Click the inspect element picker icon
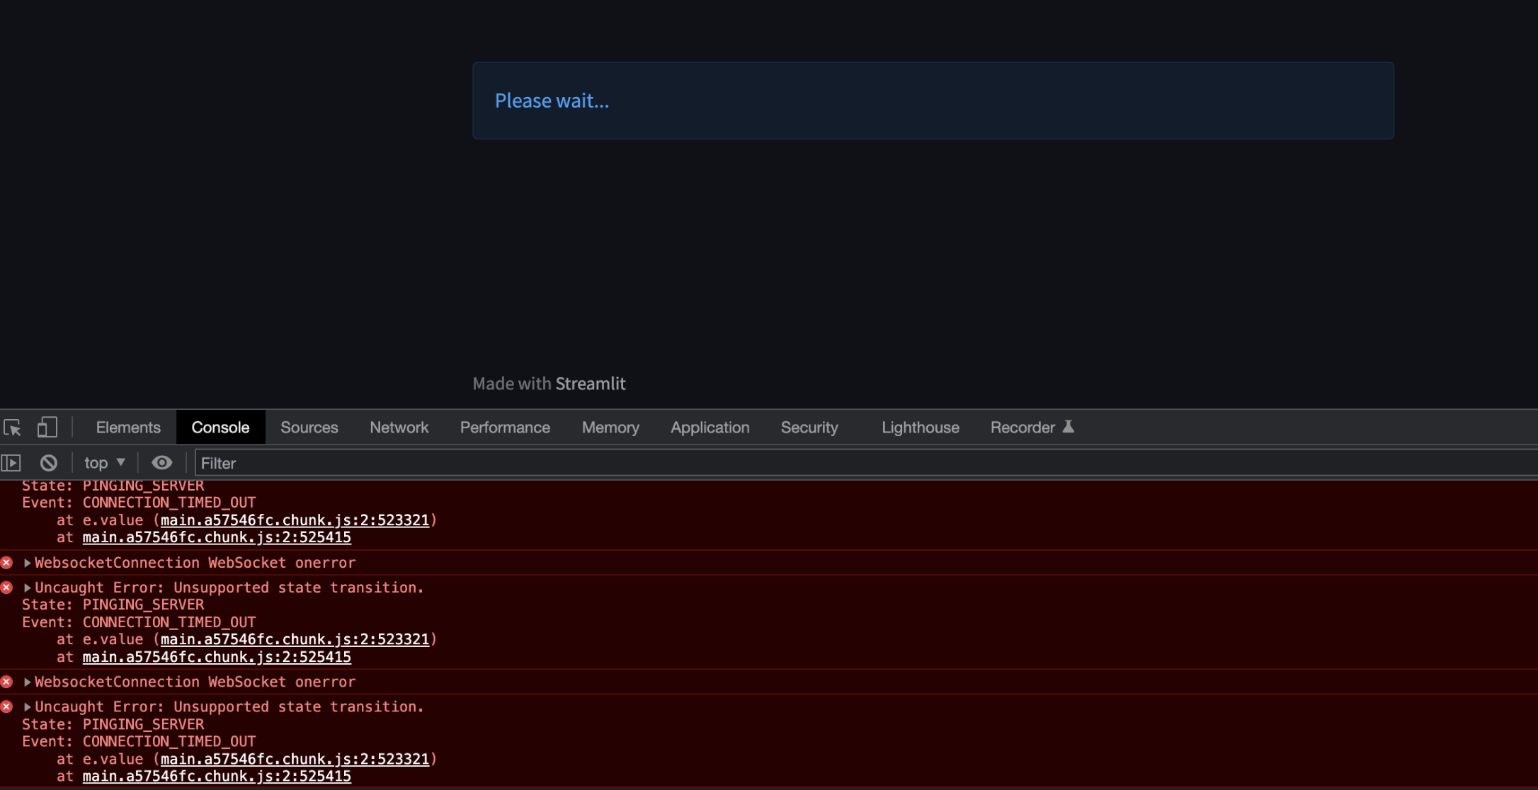 (12, 428)
